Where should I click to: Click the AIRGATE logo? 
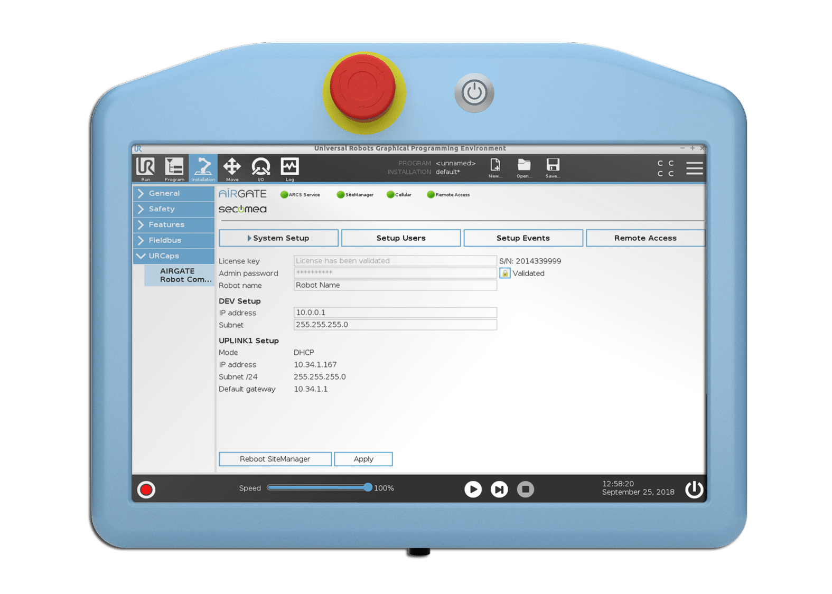243,194
